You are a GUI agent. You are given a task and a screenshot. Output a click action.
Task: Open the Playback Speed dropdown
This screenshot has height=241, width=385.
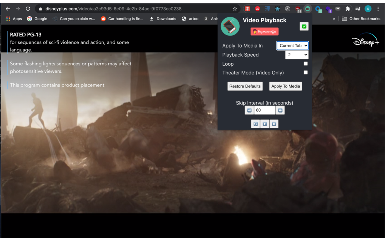click(x=297, y=55)
